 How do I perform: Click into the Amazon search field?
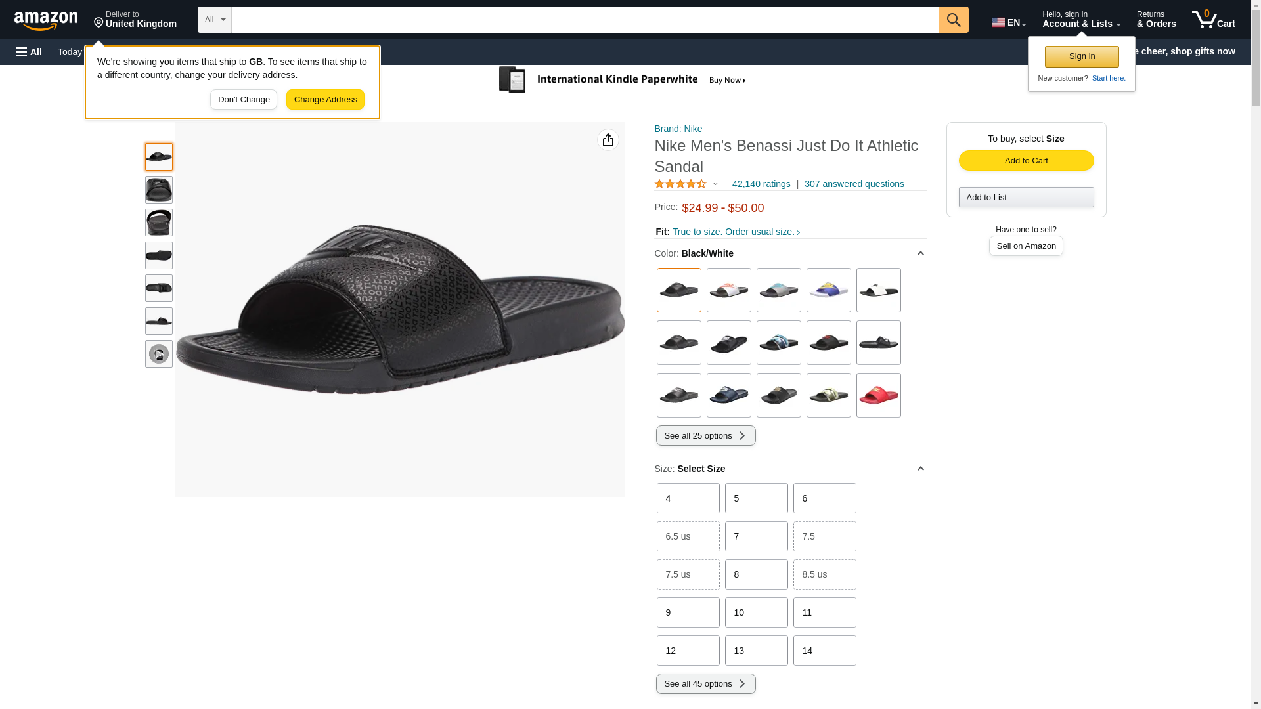coord(585,20)
